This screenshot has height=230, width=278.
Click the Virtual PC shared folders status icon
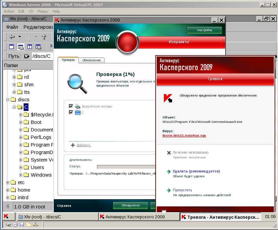[28, 225]
